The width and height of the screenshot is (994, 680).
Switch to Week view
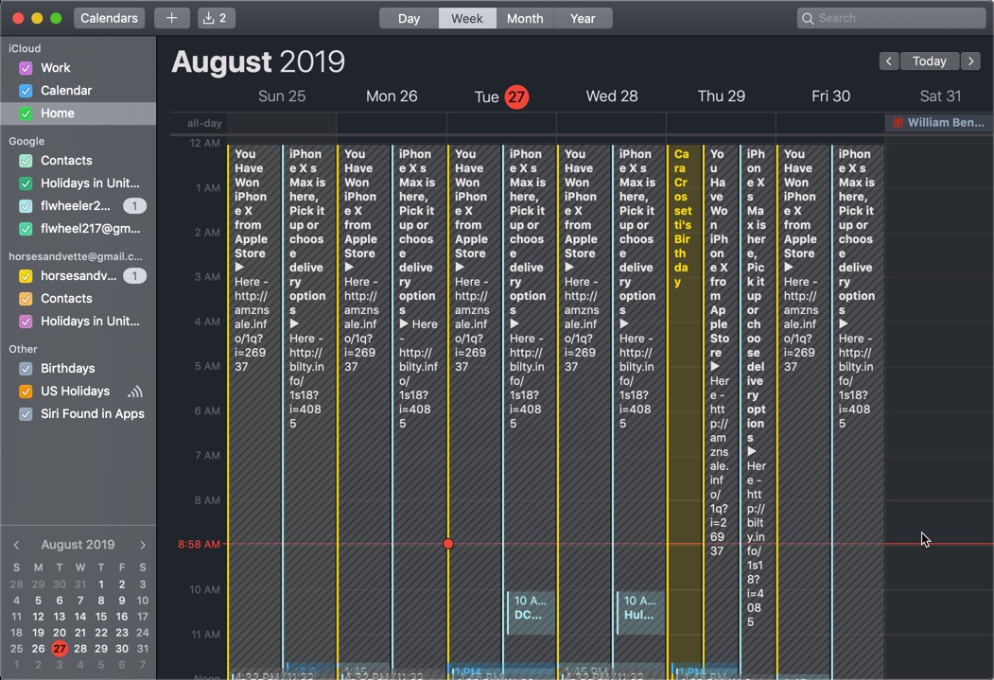click(x=467, y=18)
